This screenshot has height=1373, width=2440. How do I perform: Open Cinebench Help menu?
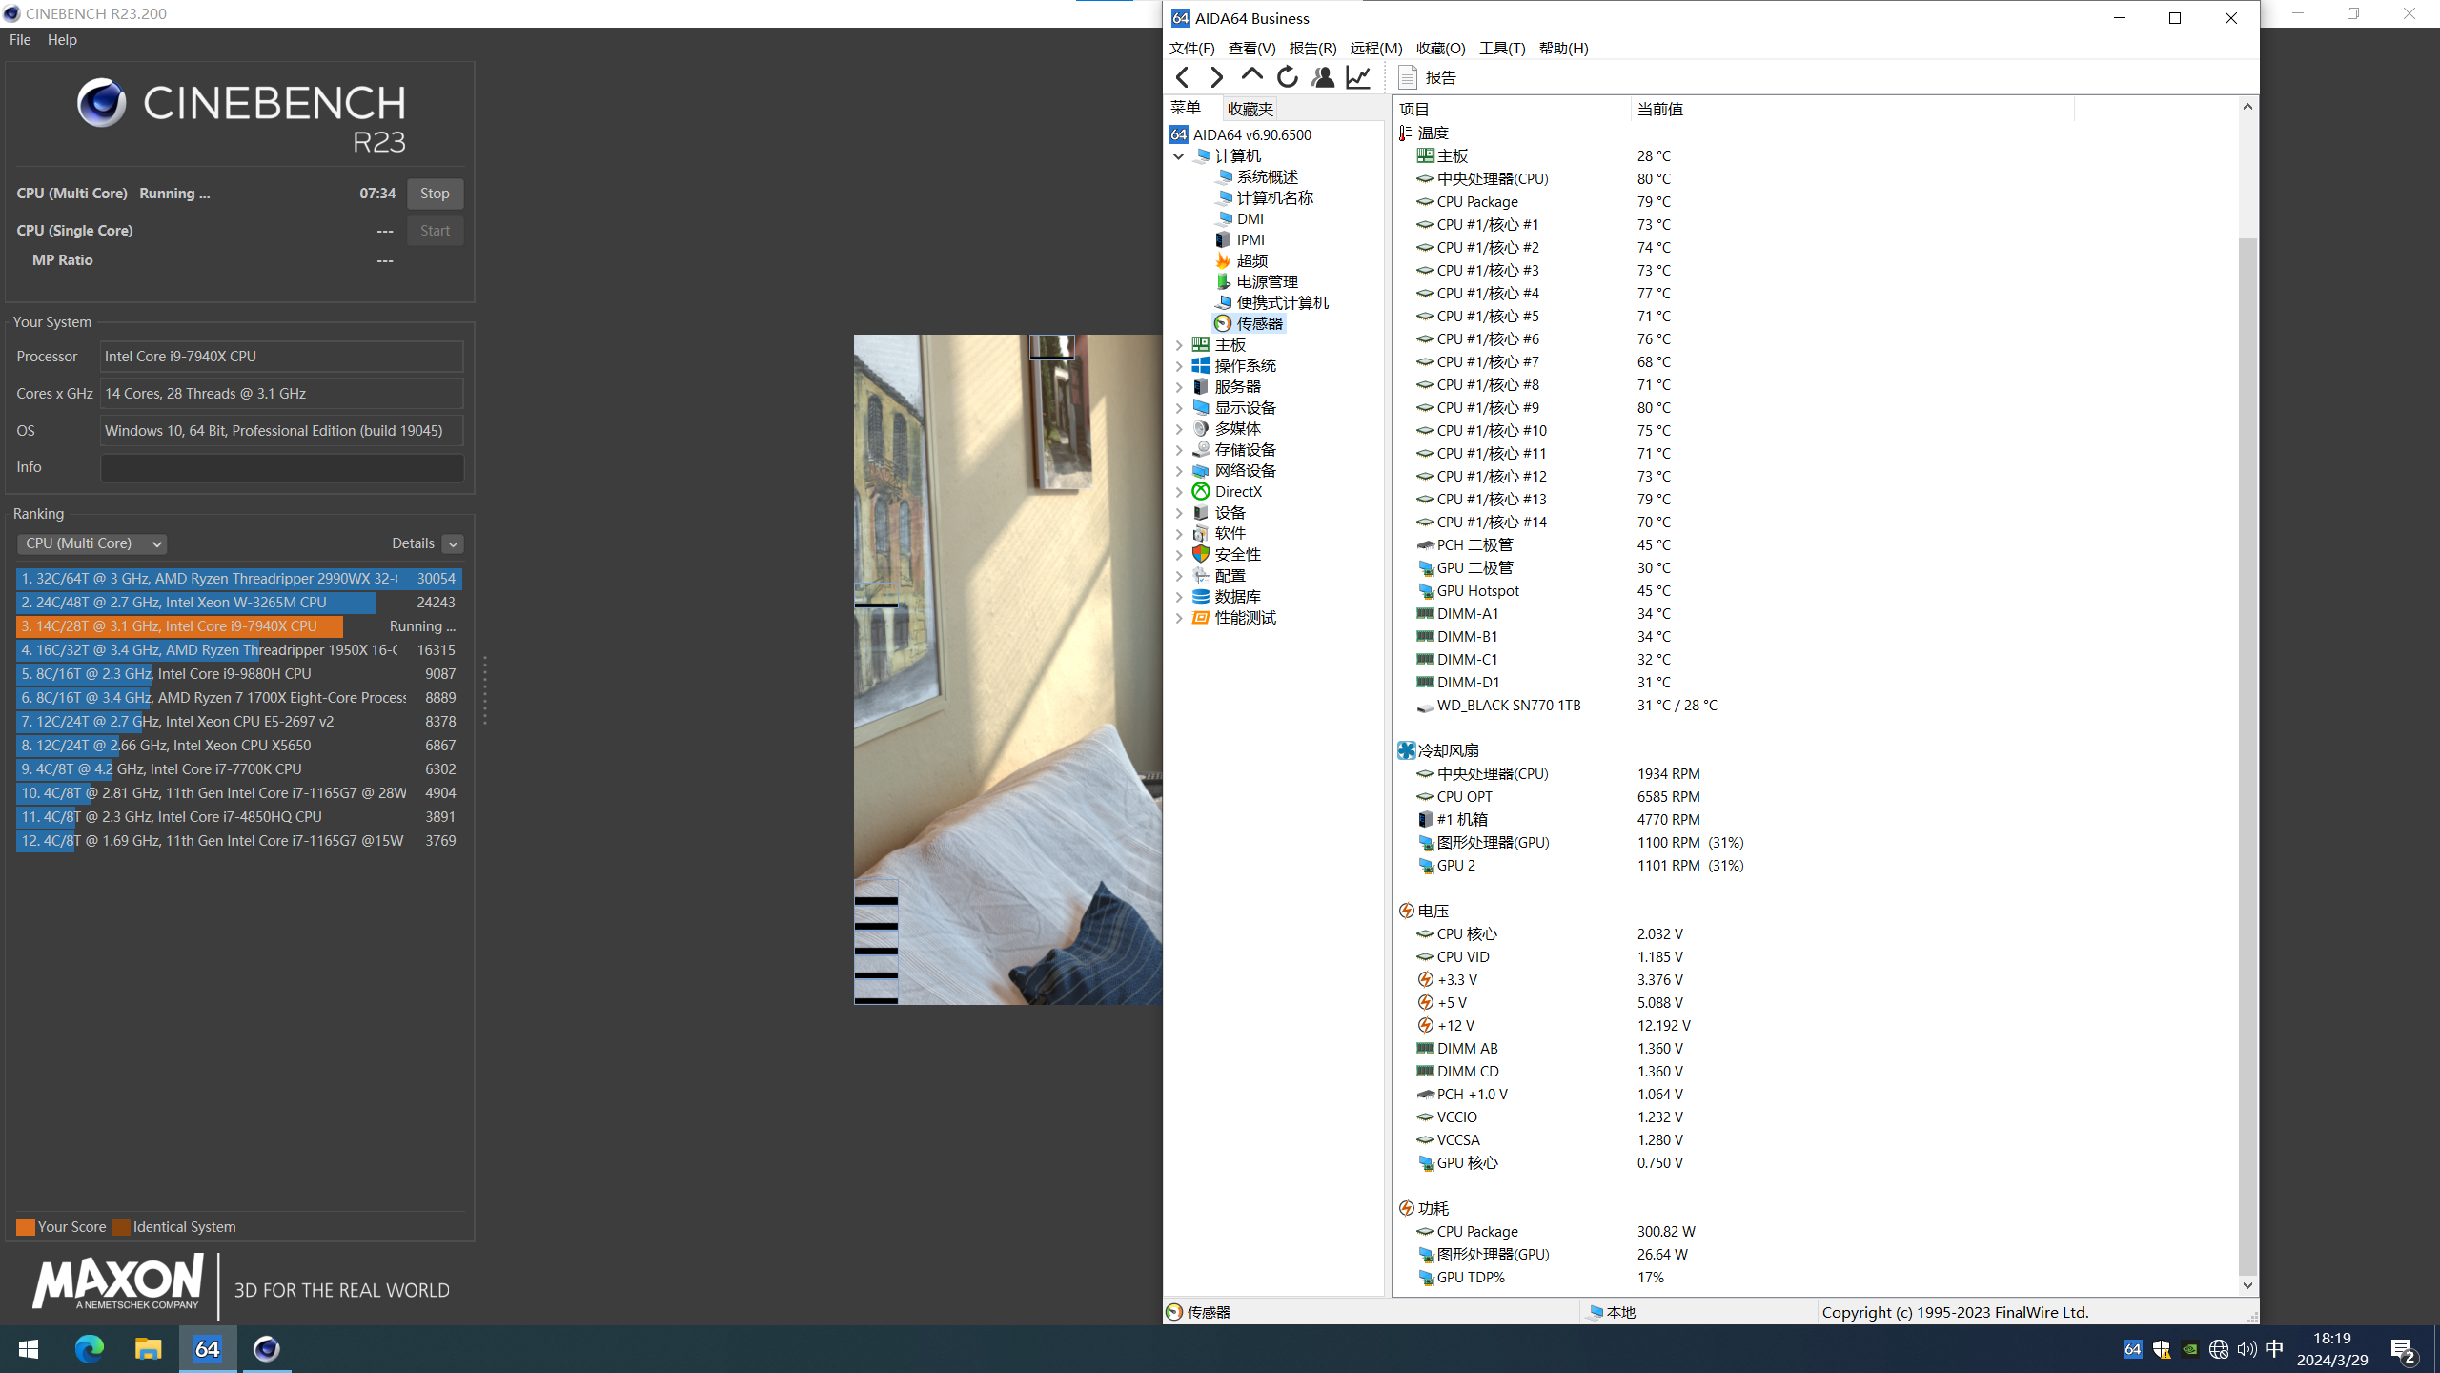(x=62, y=39)
